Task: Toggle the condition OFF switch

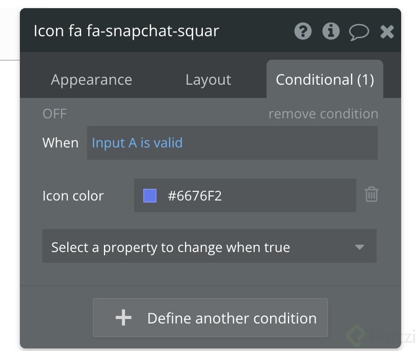Action: coord(54,114)
